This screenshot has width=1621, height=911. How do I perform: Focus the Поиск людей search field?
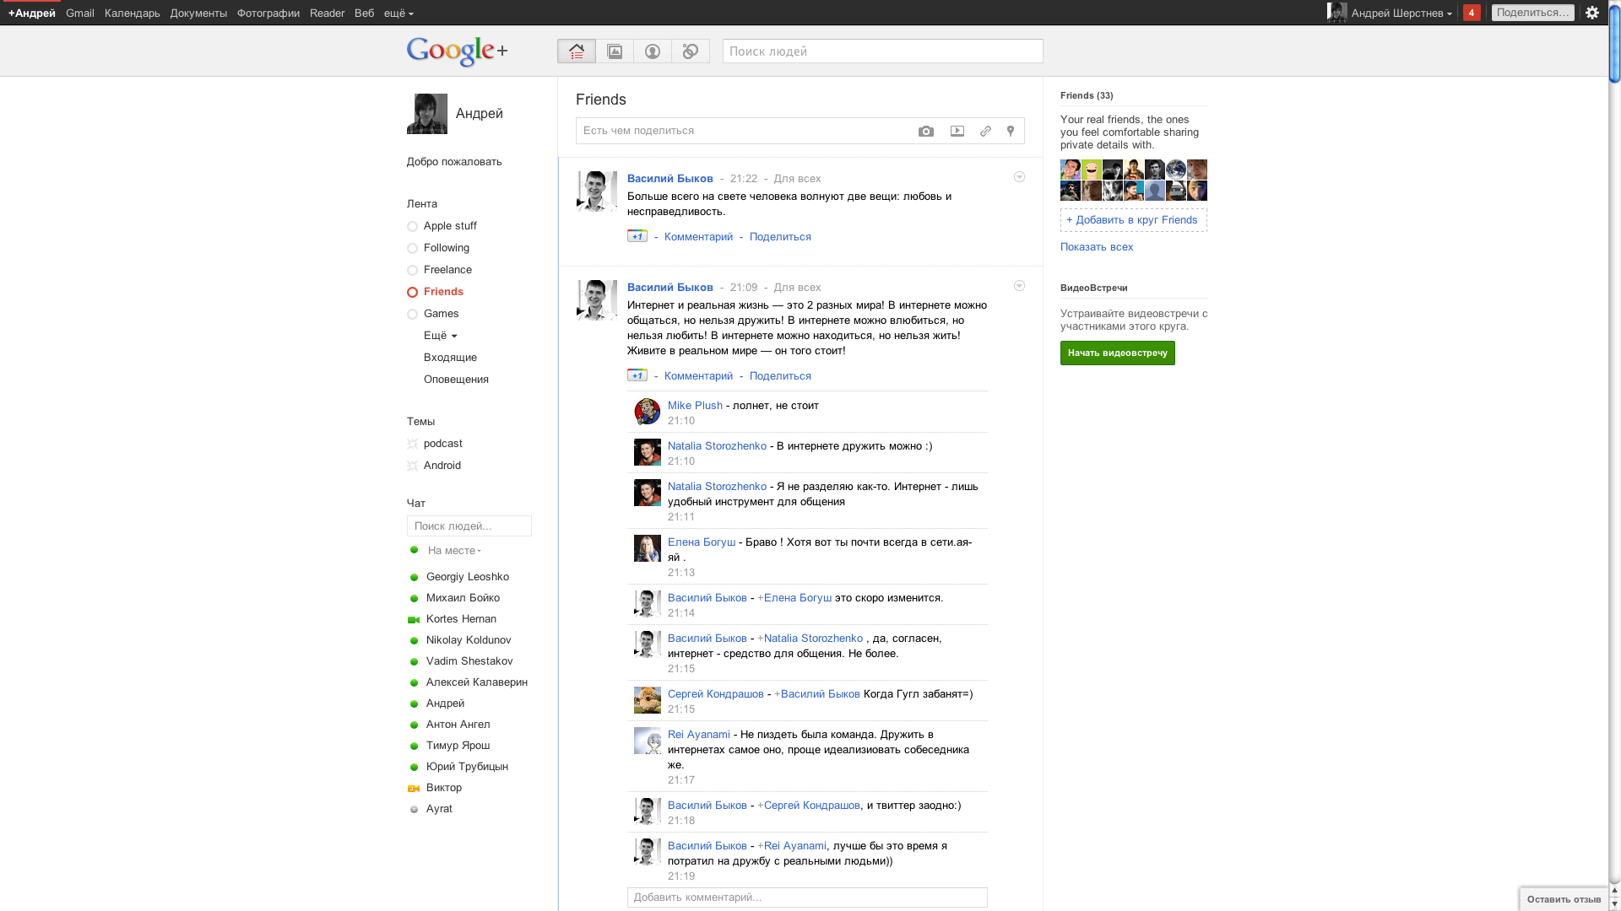[883, 51]
